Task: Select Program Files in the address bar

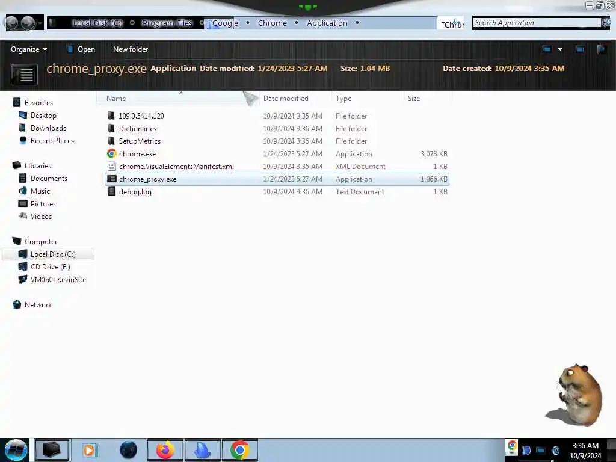Action: pos(167,23)
